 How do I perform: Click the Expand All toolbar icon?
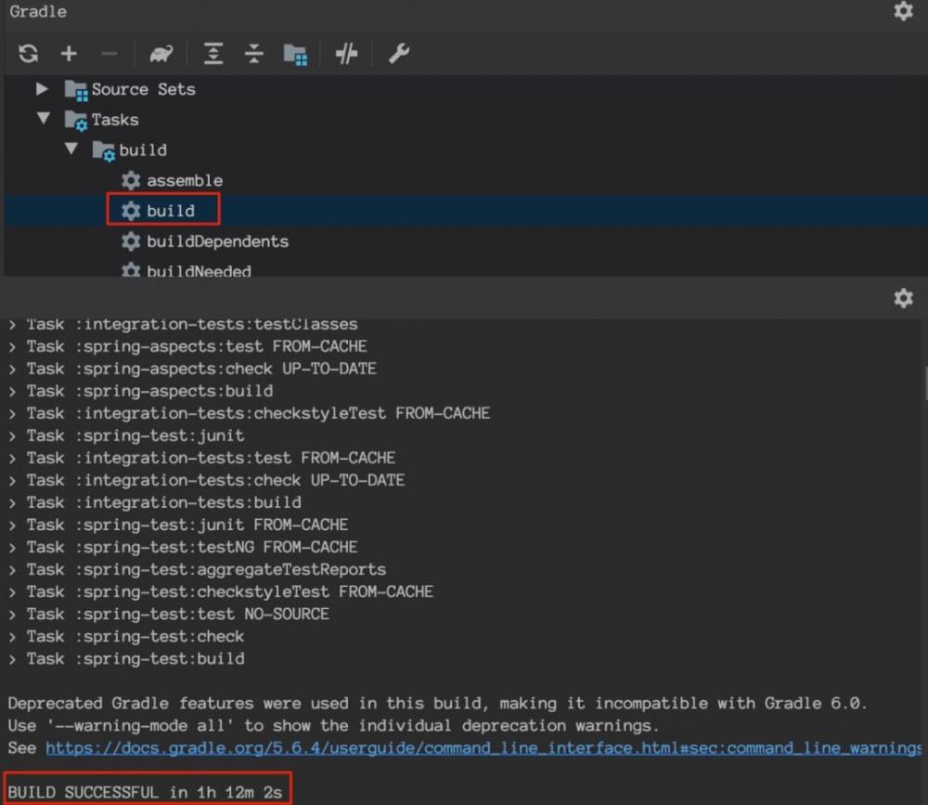[213, 54]
